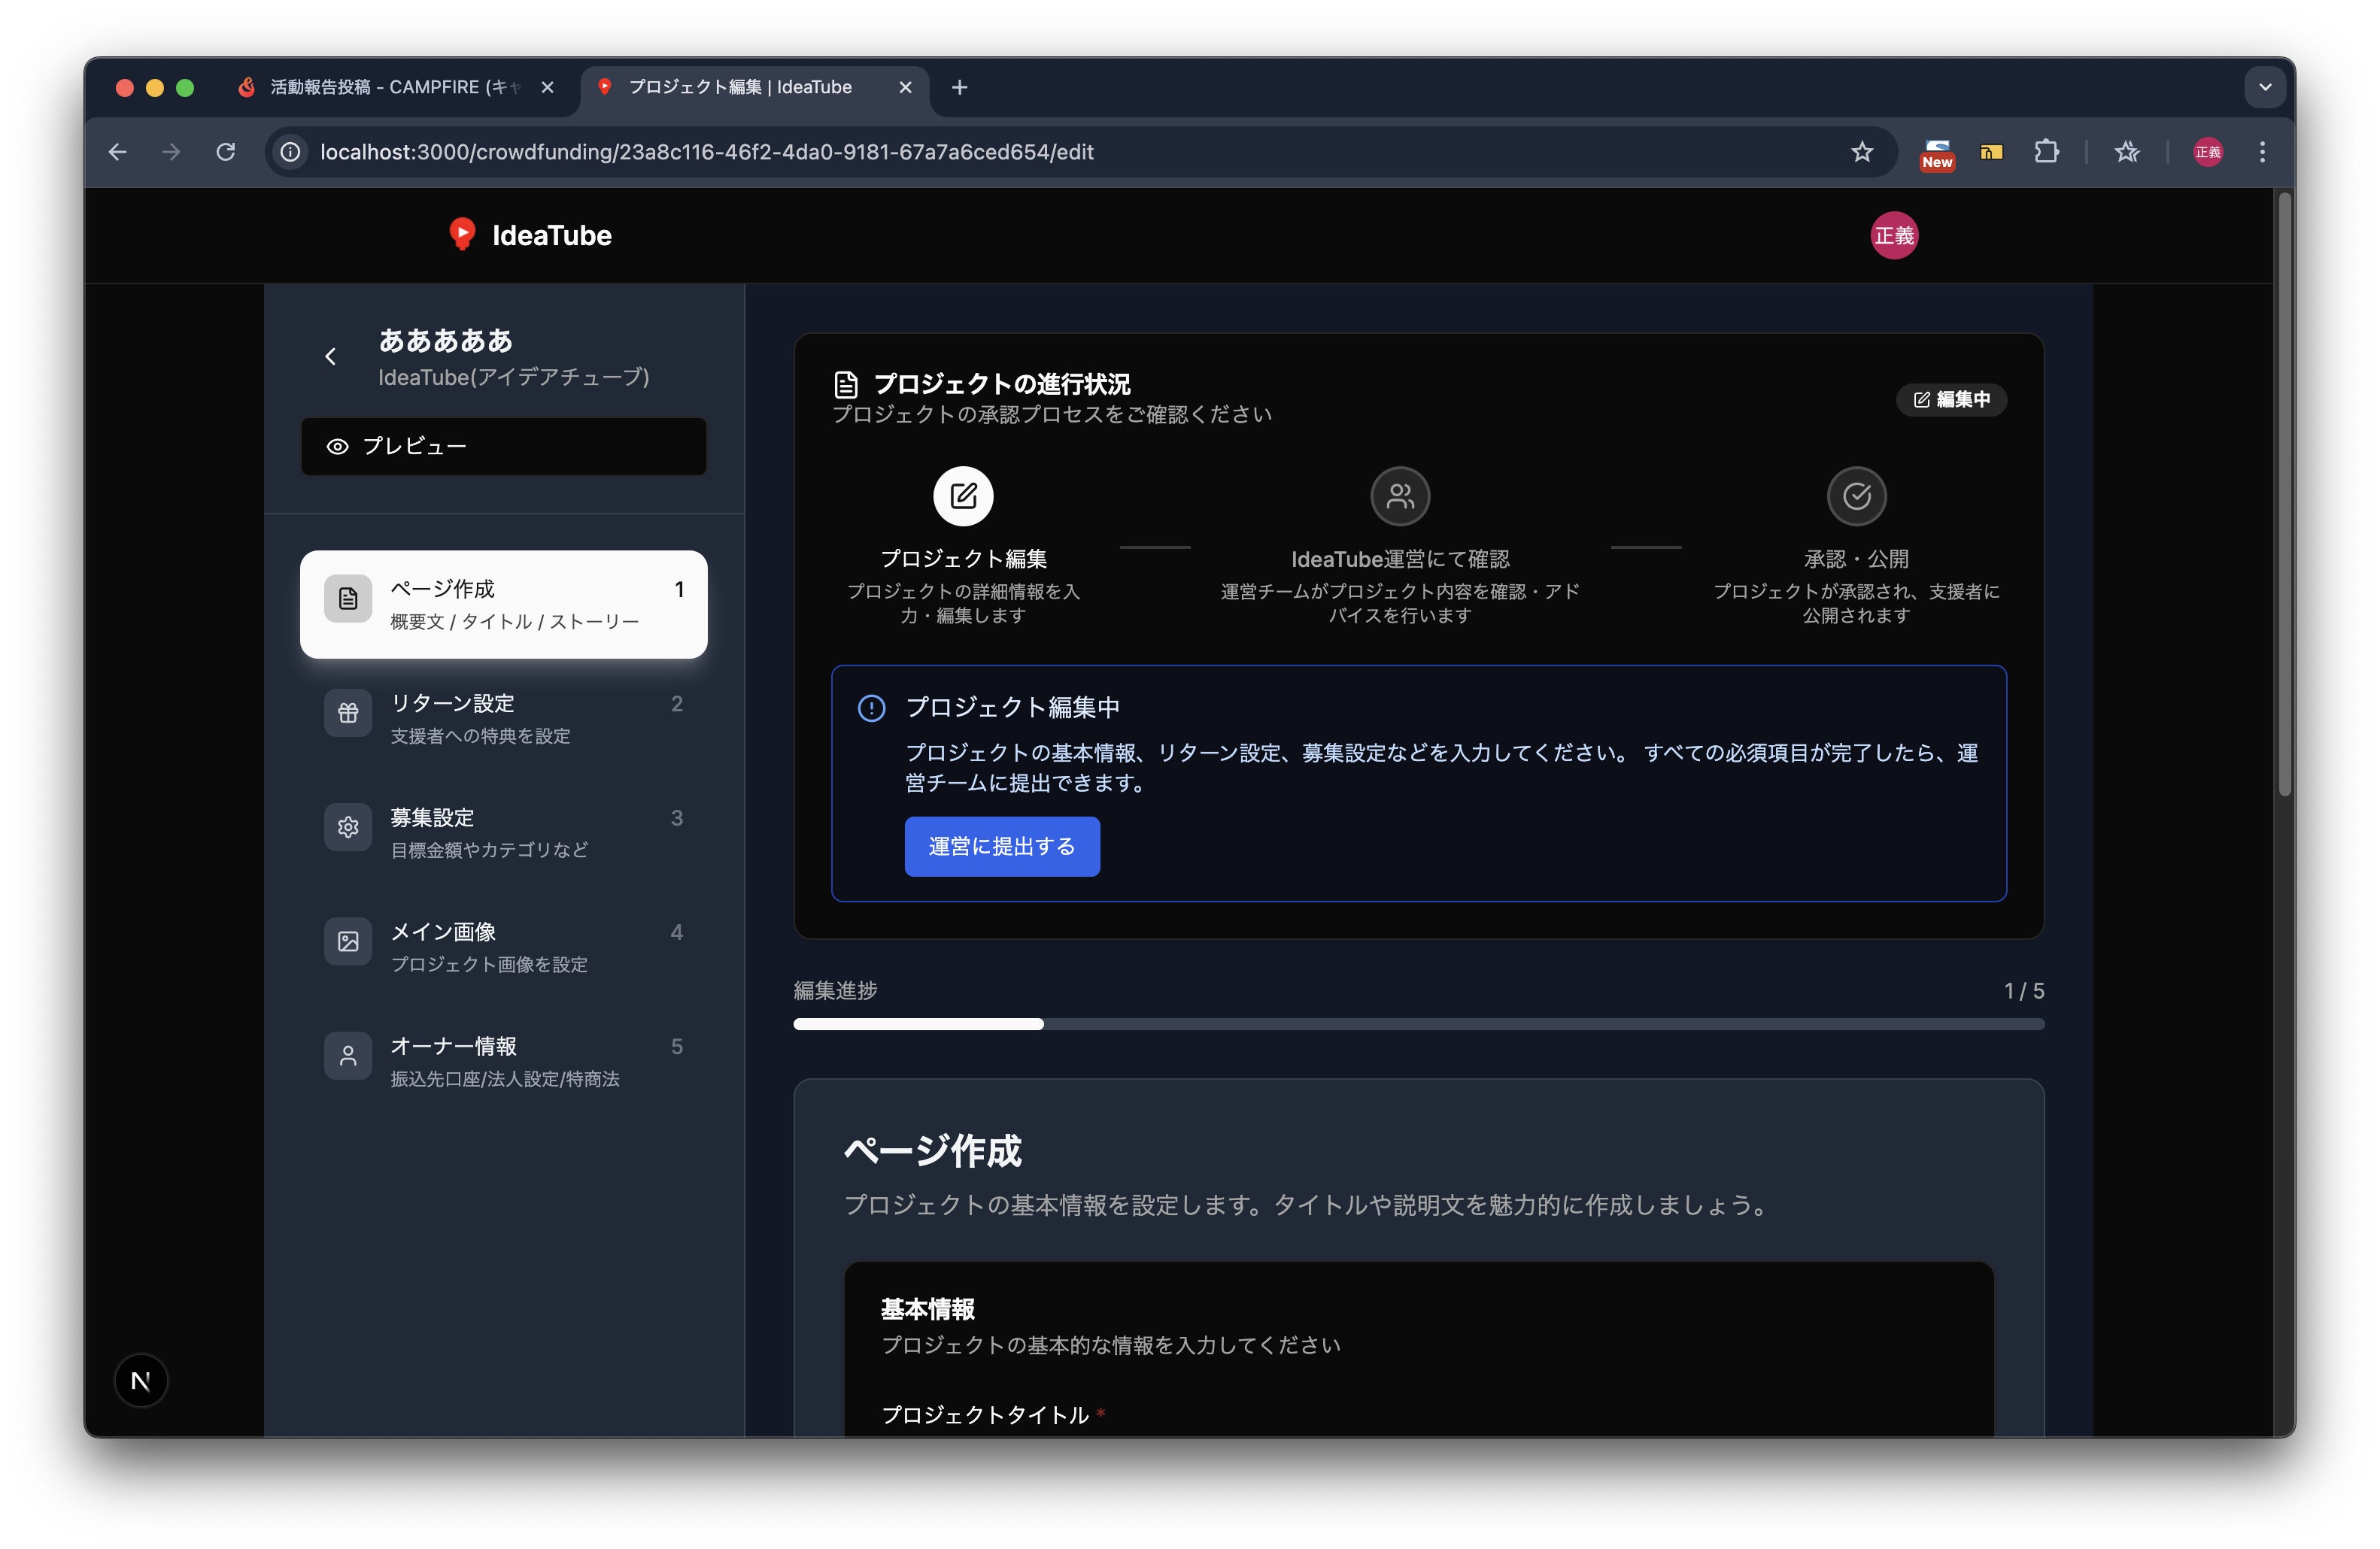The height and width of the screenshot is (1549, 2380).
Task: Go back using the sidebar chevron arrow
Action: 331,356
